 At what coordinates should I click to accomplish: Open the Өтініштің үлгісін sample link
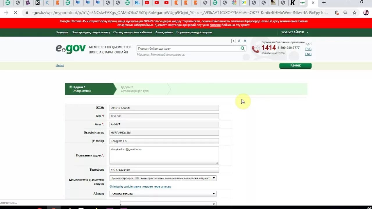point(140,186)
